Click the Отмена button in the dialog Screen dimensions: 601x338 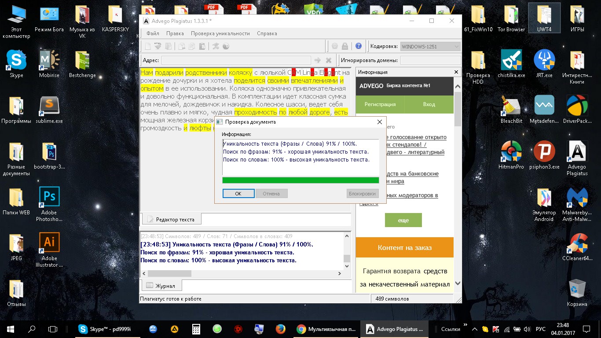point(271,194)
